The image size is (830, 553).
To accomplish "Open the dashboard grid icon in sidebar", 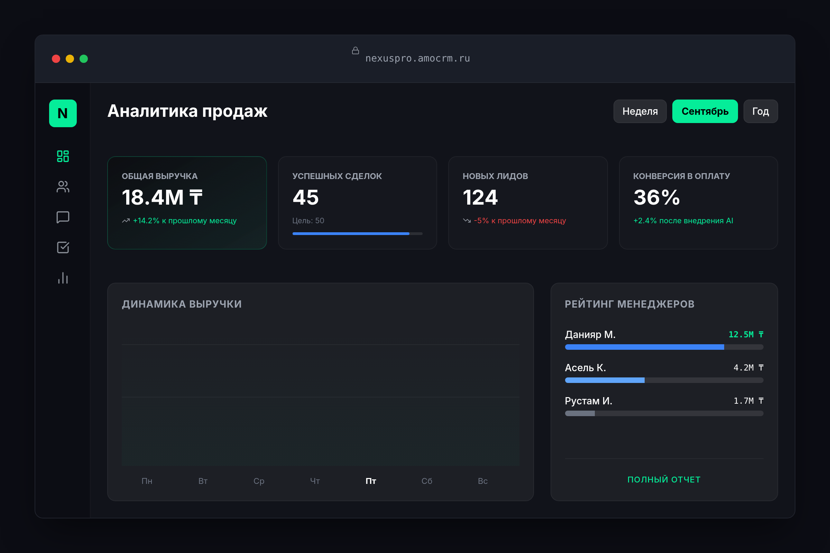I will [63, 156].
